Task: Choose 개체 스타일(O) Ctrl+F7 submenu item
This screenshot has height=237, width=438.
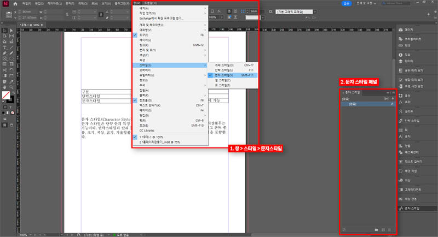Action: (233, 65)
